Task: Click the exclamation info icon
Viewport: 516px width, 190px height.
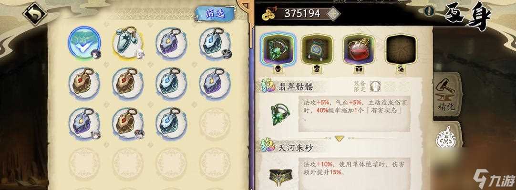Action: 428,11
